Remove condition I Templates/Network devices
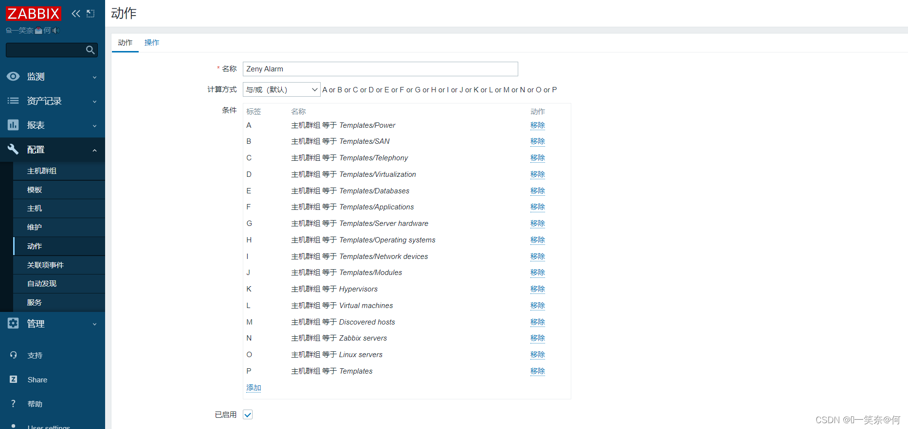 [x=537, y=257]
